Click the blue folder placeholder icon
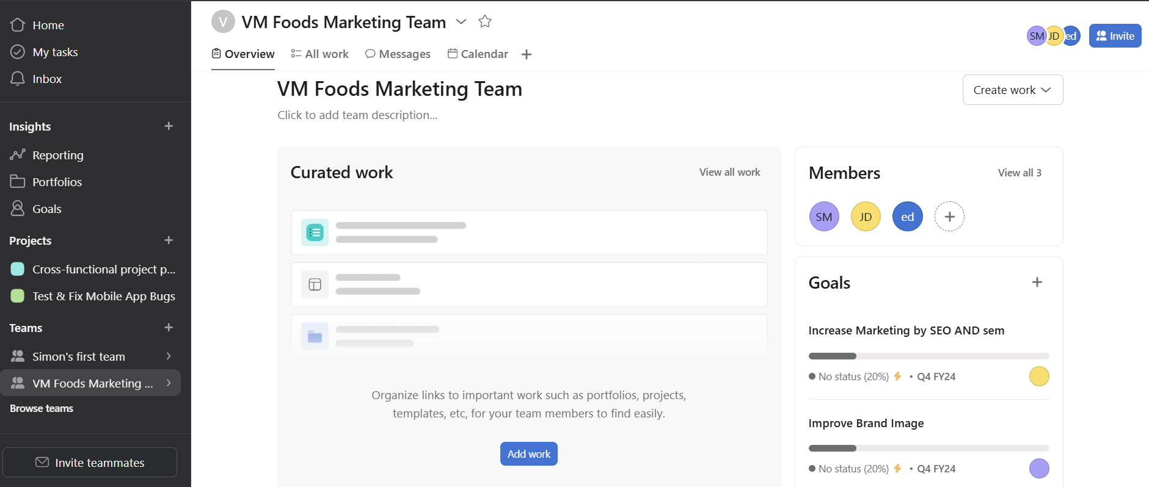Viewport: 1149px width, 487px height. [315, 336]
